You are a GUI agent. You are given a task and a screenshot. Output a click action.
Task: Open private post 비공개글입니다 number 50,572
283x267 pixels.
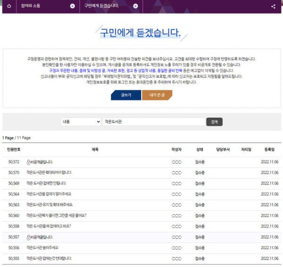click(x=42, y=162)
